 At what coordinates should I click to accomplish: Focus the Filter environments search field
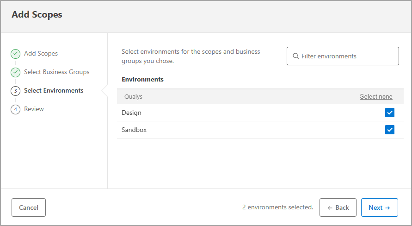347,56
